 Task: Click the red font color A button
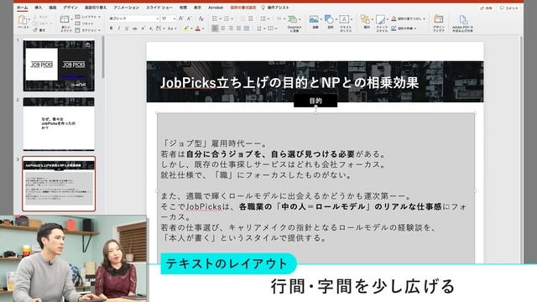198,29
